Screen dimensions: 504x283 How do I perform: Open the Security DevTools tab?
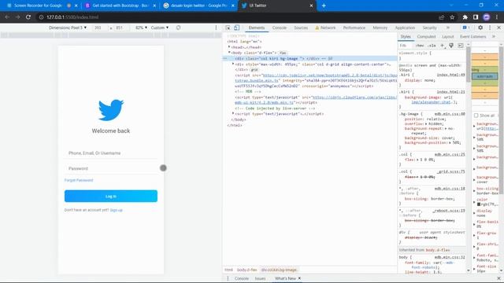click(429, 28)
